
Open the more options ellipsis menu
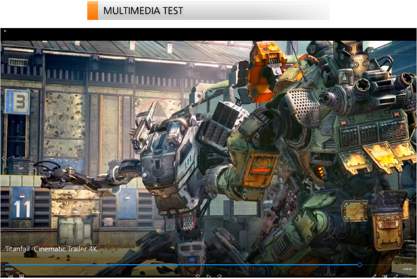(x=407, y=277)
